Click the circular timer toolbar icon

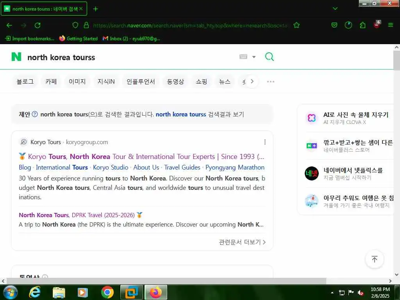click(348, 25)
